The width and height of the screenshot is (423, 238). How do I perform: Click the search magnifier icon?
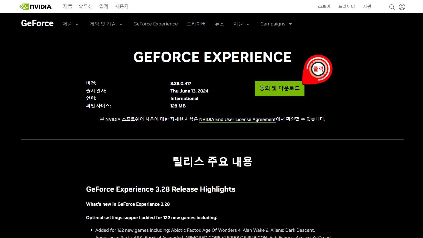392,7
